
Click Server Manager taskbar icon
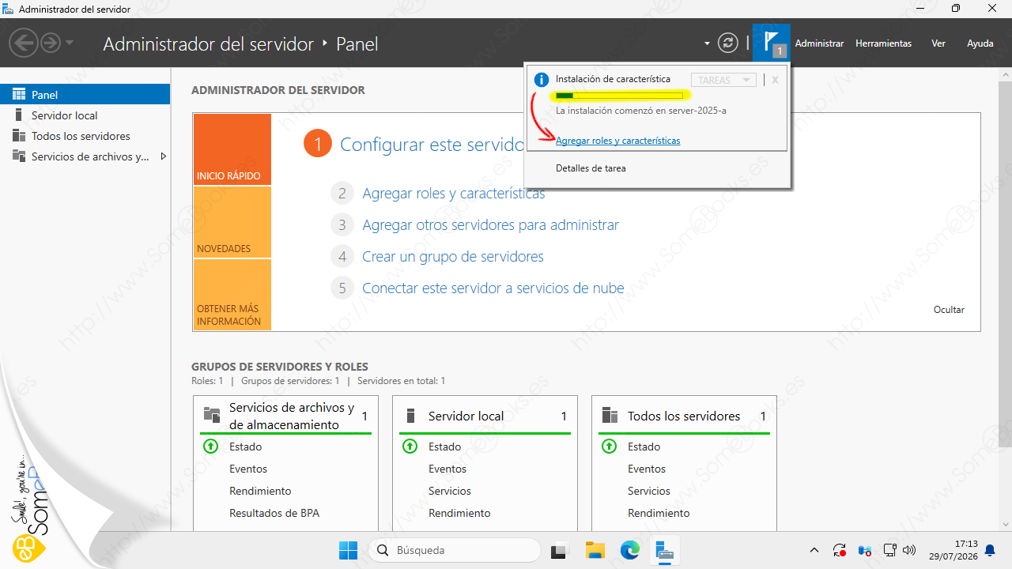[x=664, y=550]
